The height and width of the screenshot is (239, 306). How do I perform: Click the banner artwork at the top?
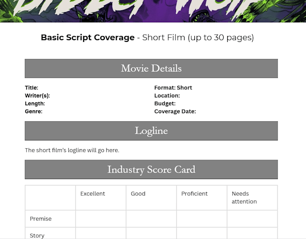[153, 11]
